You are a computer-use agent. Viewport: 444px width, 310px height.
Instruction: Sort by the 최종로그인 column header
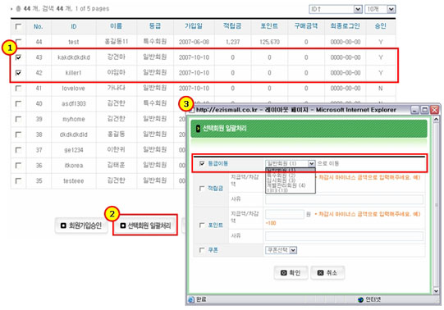point(345,26)
